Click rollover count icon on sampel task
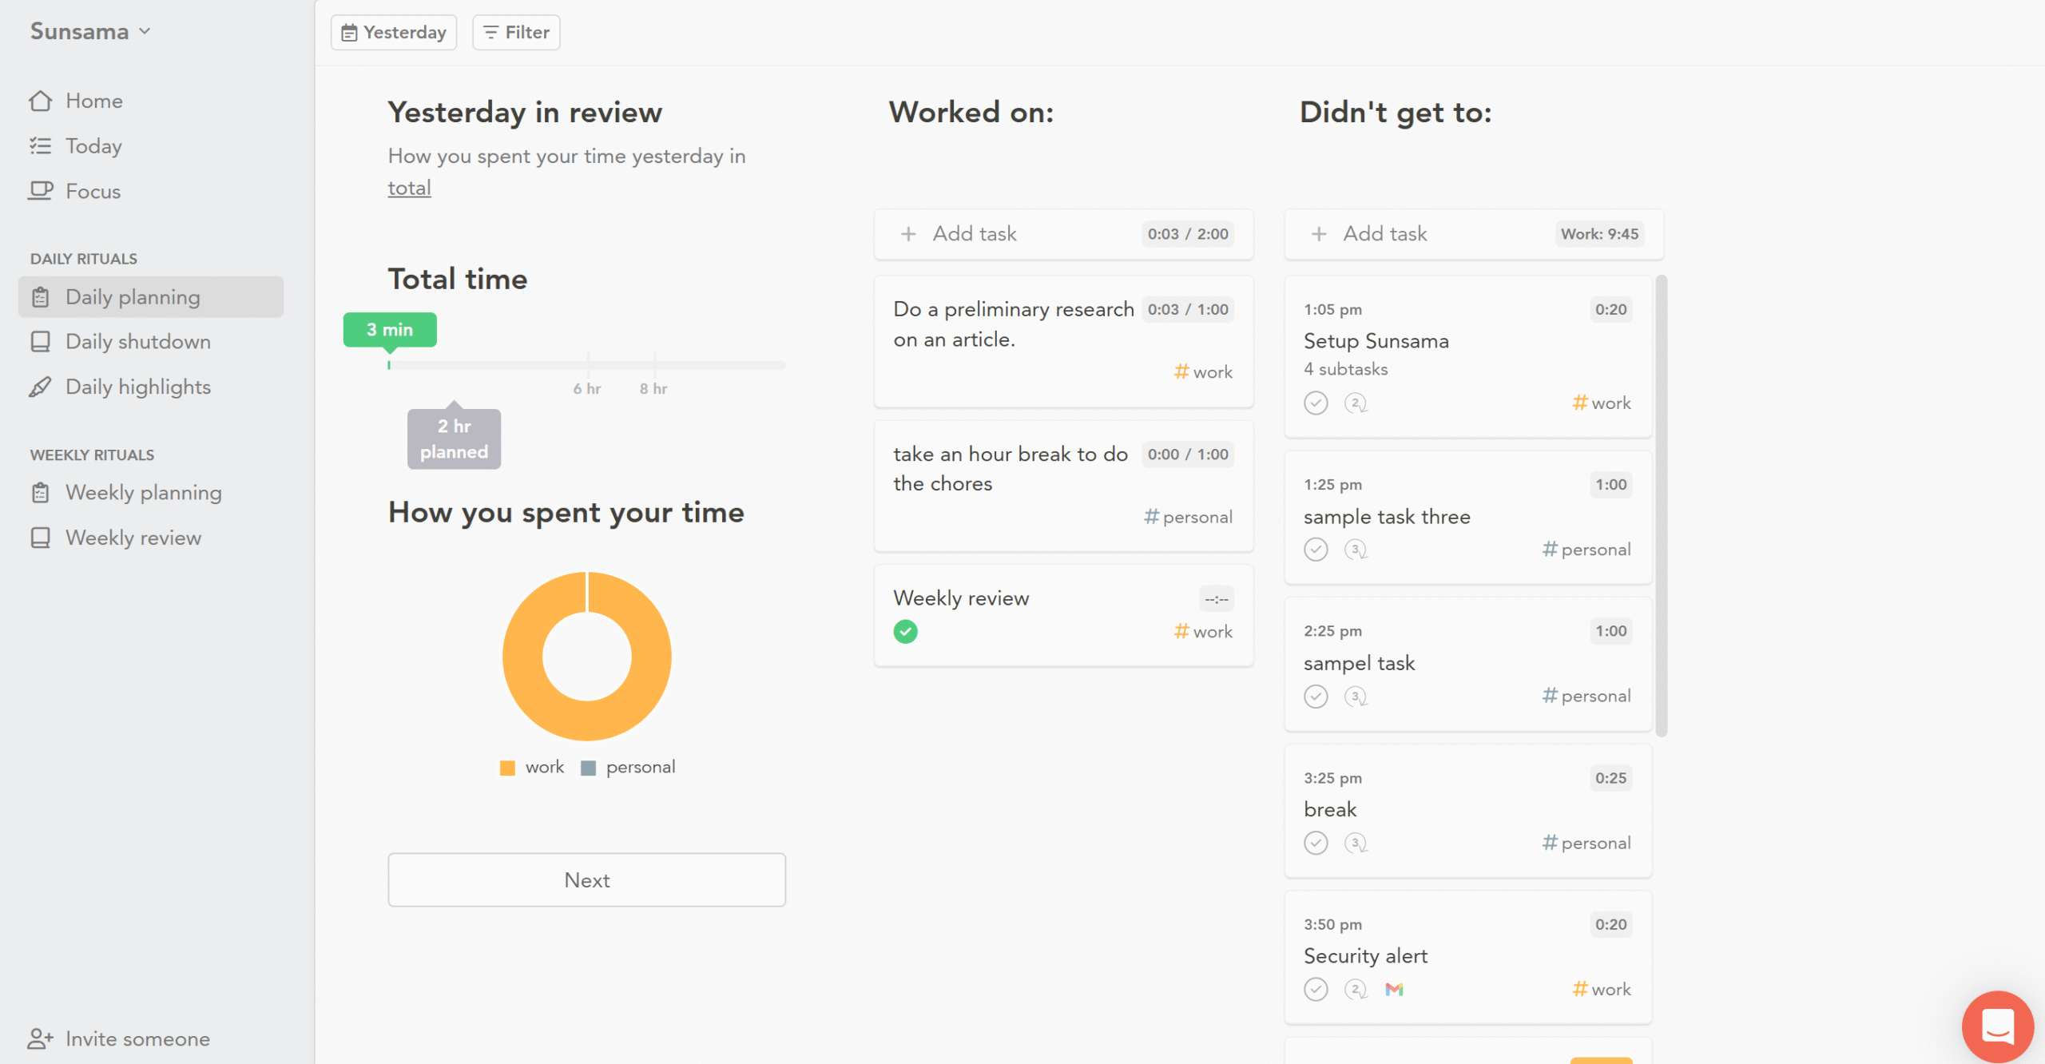 [1356, 697]
